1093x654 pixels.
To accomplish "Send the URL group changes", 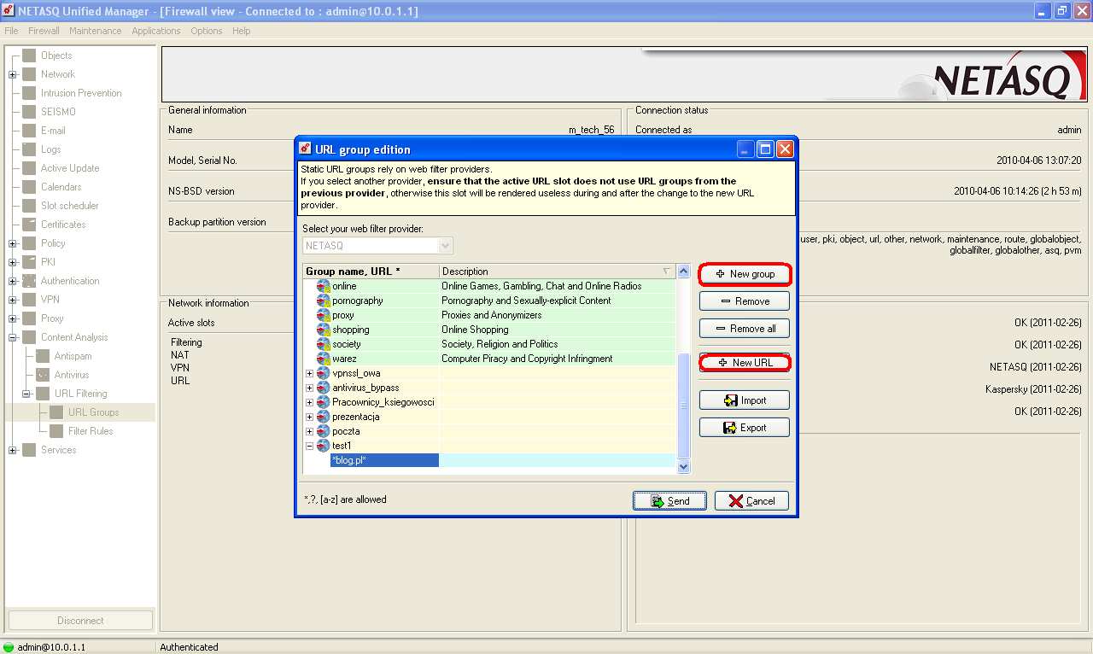I will pos(669,501).
